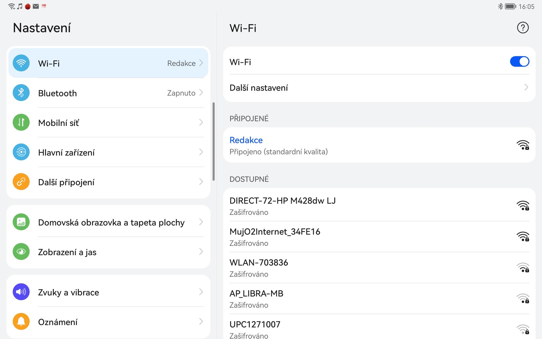
Task: Tap the Bluetooth status bar indicator
Action: click(501, 6)
